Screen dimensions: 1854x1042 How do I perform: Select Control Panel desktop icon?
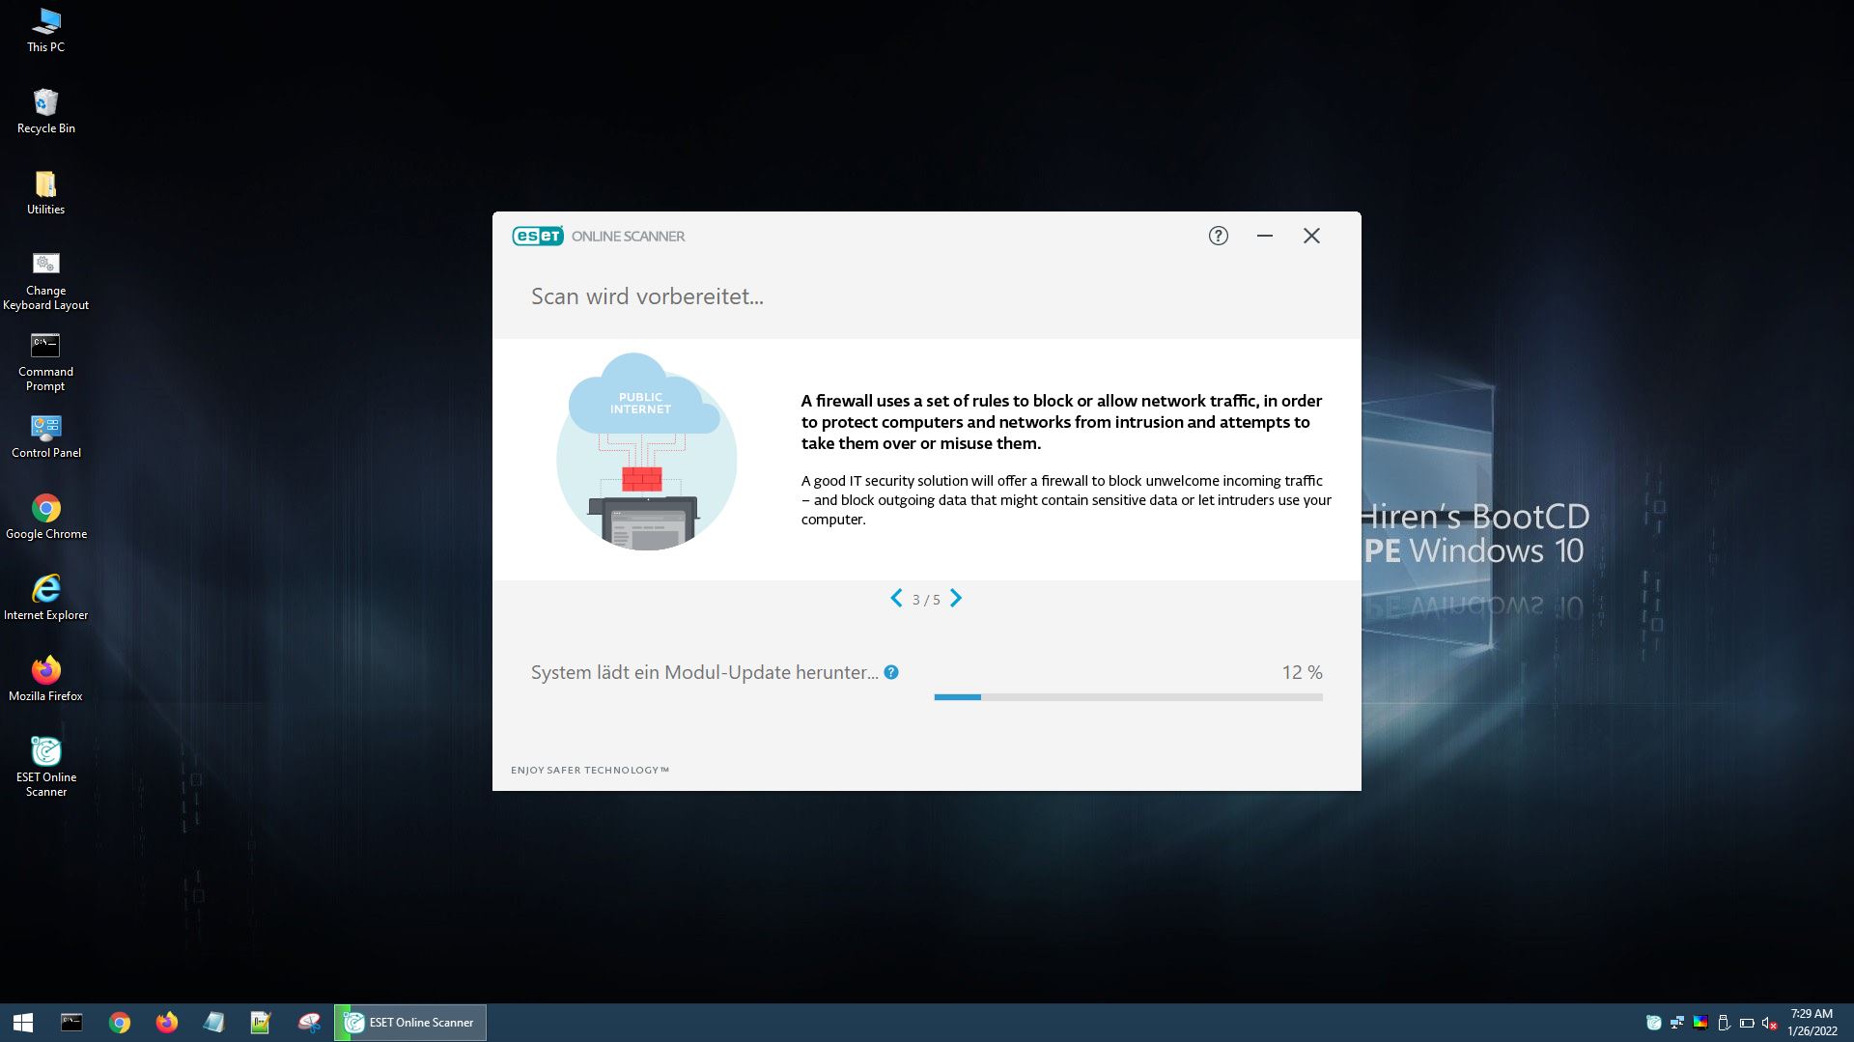(45, 436)
